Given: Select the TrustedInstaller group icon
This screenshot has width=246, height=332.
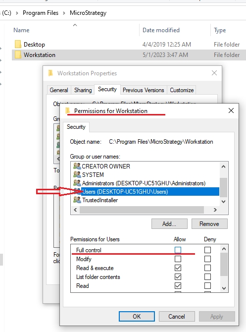Looking at the screenshot, I should (77, 200).
